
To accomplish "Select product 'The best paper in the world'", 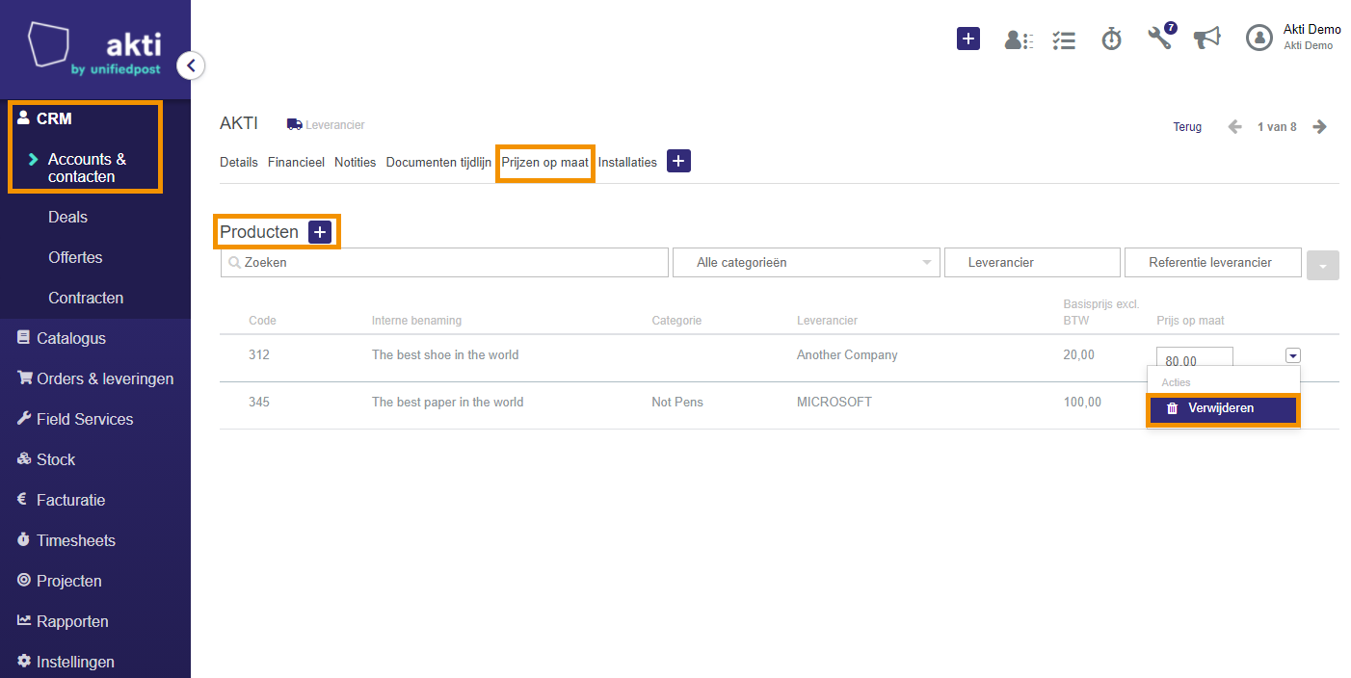I will [447, 403].
